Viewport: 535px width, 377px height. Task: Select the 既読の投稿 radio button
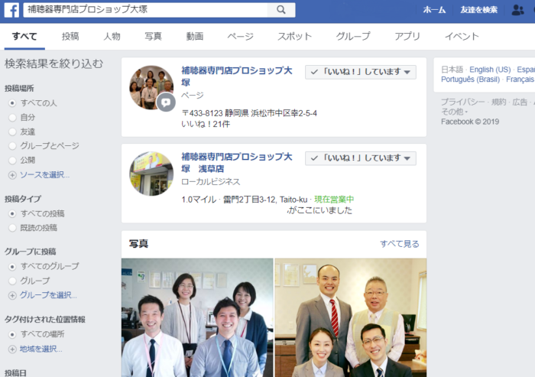click(12, 228)
